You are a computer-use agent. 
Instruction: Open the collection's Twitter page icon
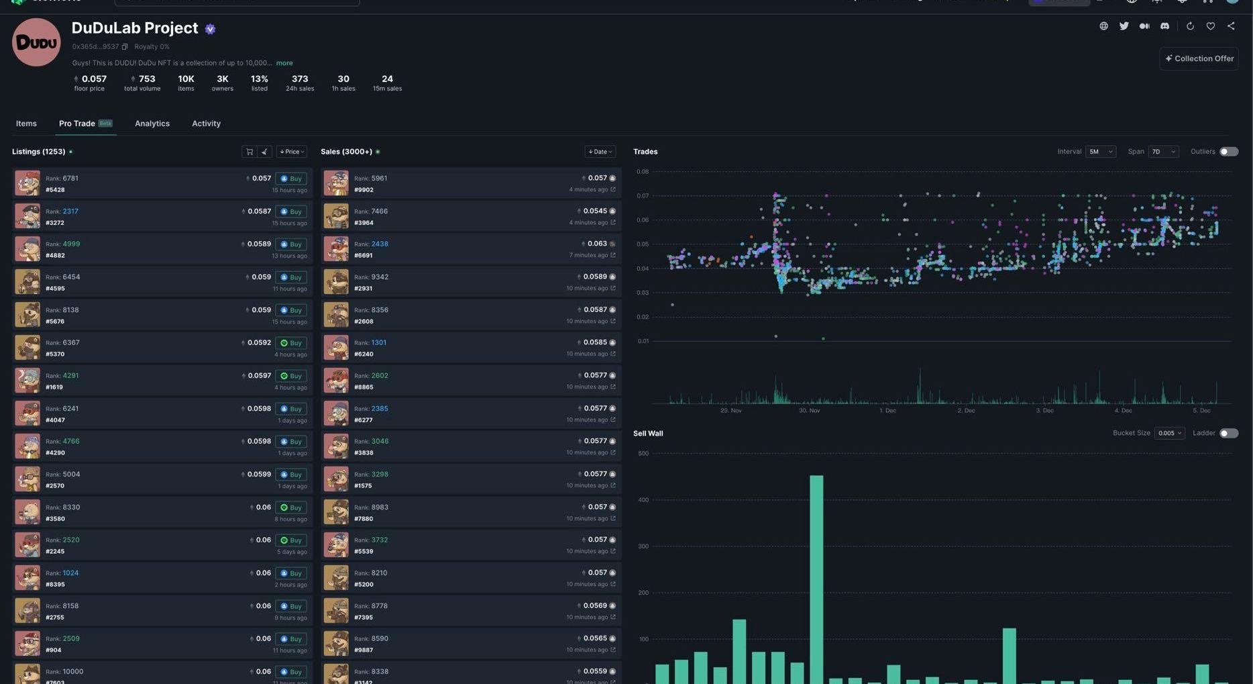click(1124, 26)
